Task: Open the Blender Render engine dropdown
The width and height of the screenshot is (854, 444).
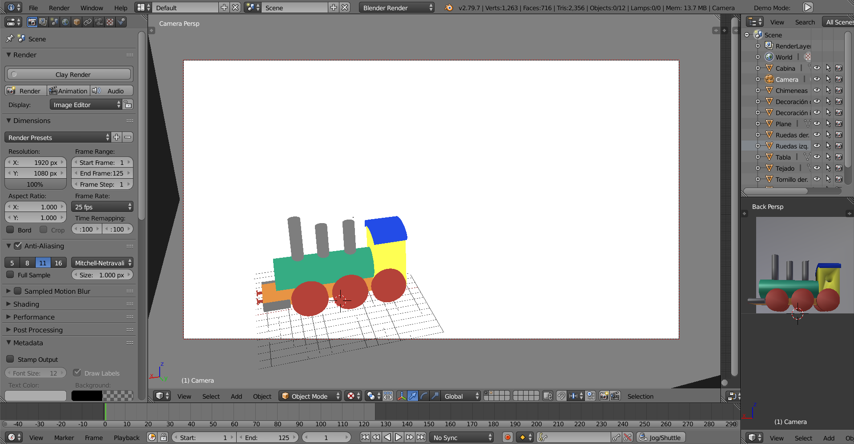Action: (396, 8)
